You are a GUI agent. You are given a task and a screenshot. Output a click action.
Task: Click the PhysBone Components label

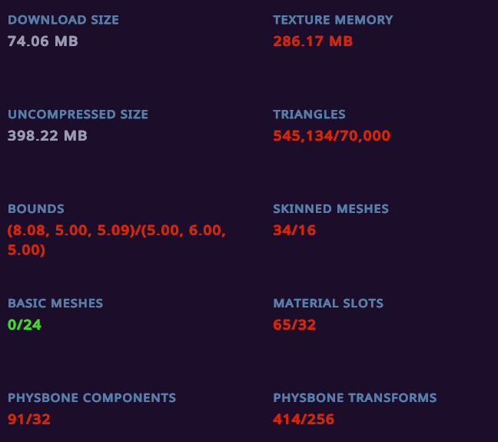tap(91, 398)
